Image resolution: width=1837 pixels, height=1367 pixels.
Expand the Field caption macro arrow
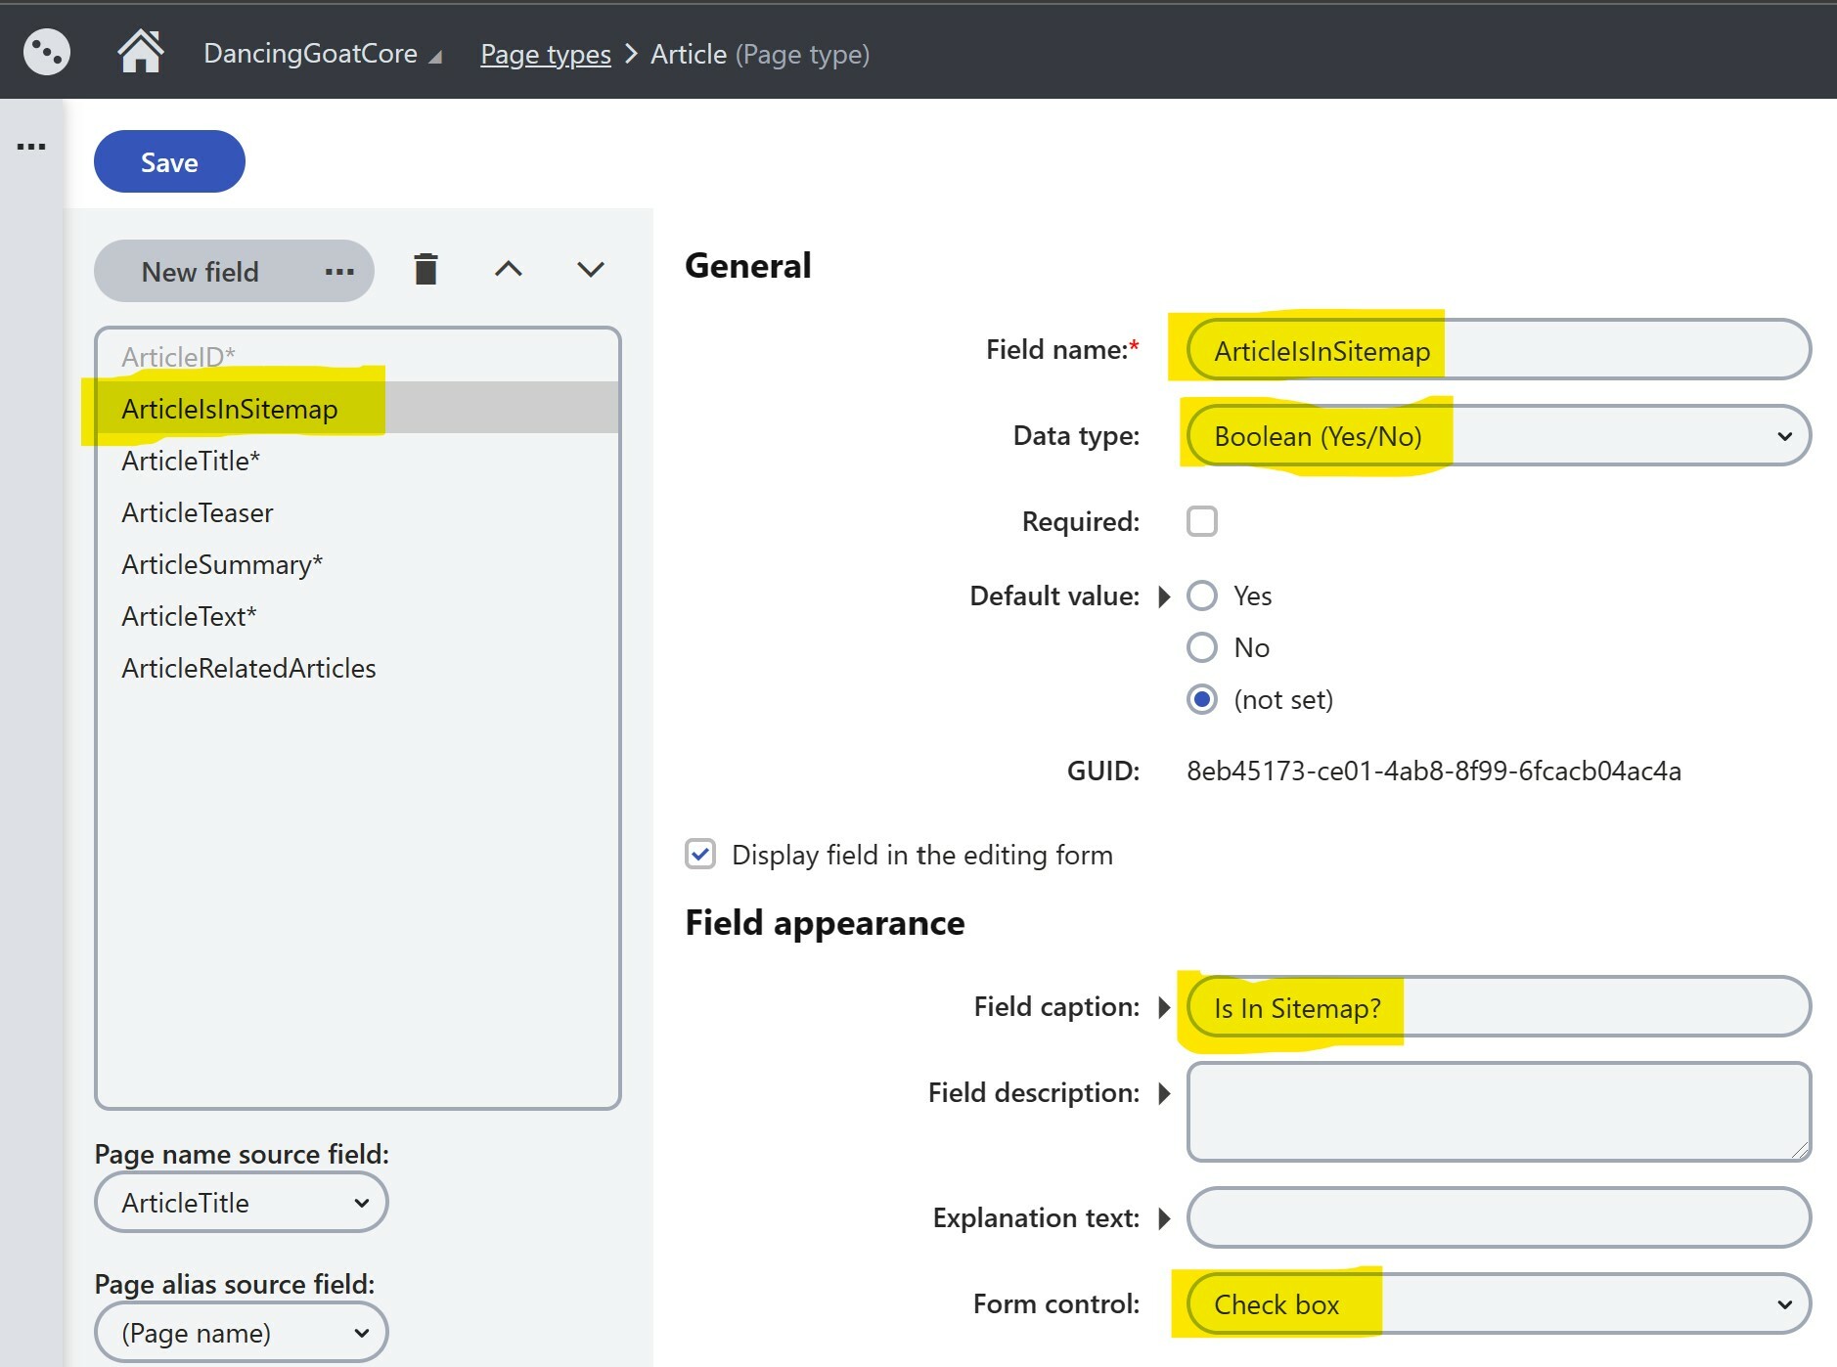pos(1164,1007)
